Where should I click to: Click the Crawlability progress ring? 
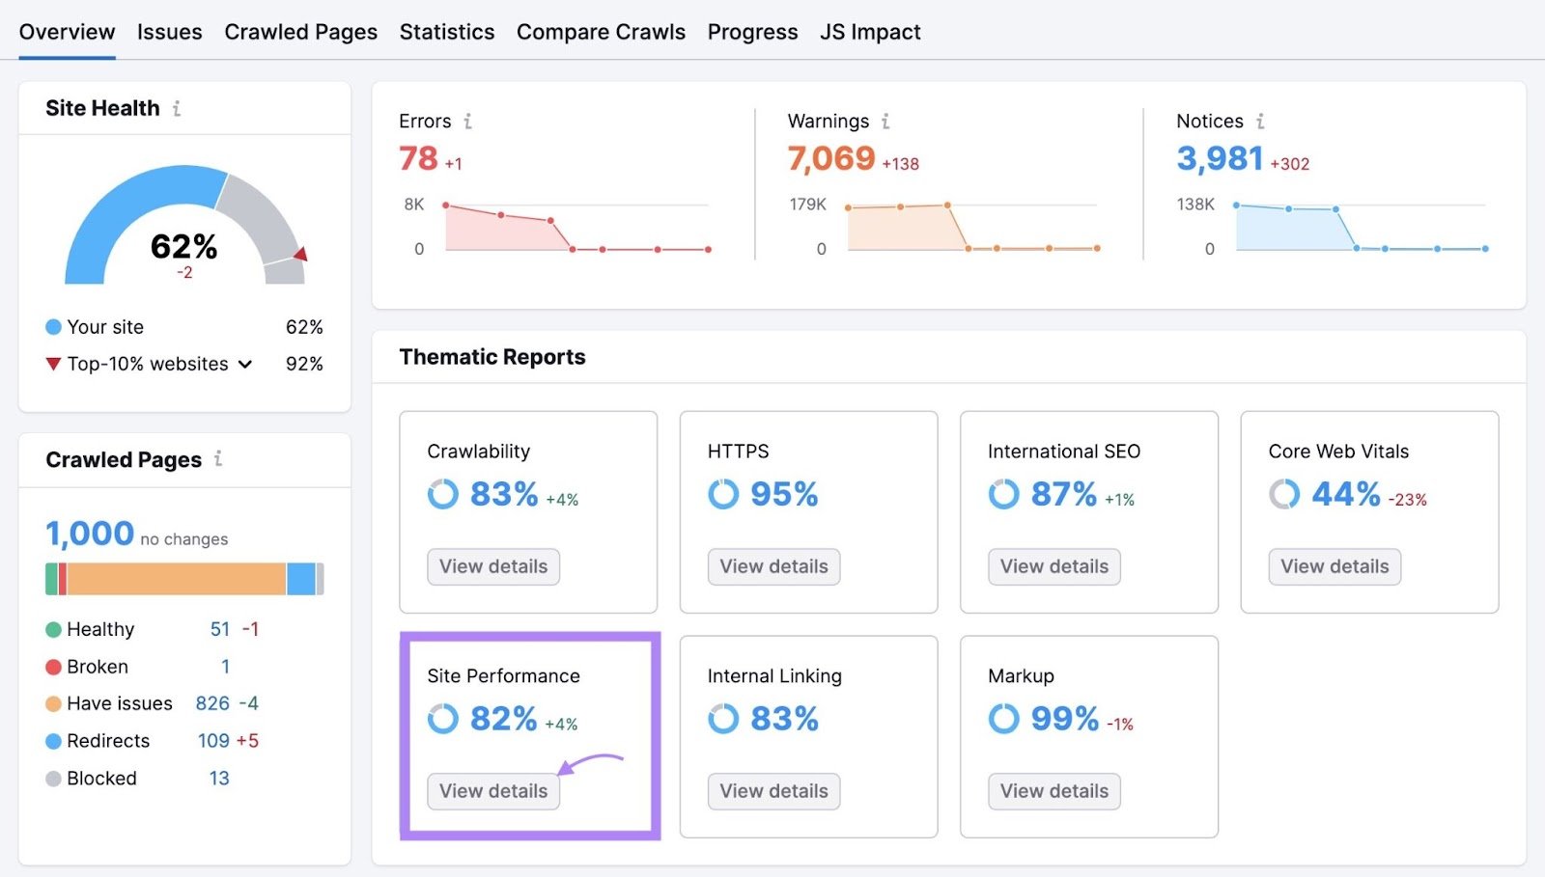443,495
